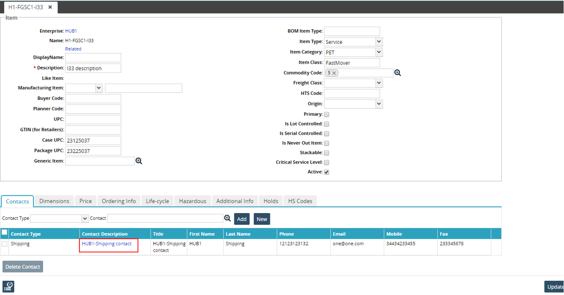Click the Commodity Code search magnifier icon
The image size is (564, 295).
click(x=398, y=73)
